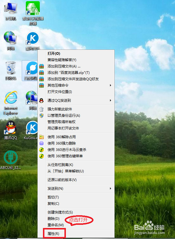This screenshot has width=175, height=239.
Task: Choose 从「开始」菜单解锁(U) entry
Action: 76,171
